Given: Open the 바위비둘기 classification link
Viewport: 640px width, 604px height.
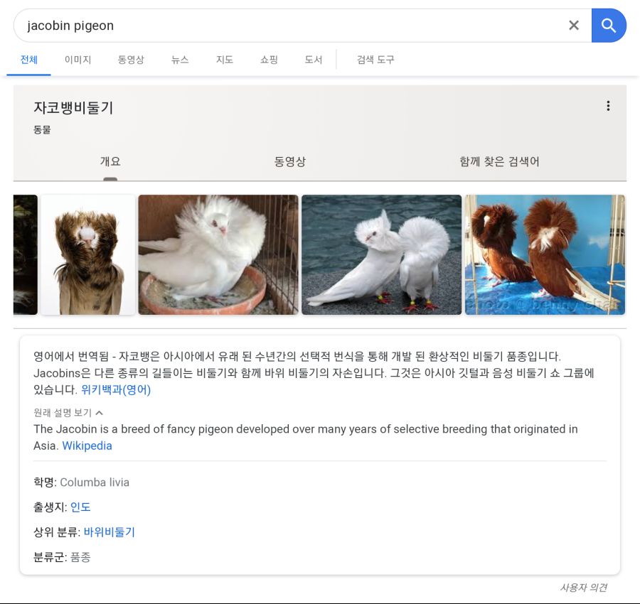Looking at the screenshot, I should point(109,532).
